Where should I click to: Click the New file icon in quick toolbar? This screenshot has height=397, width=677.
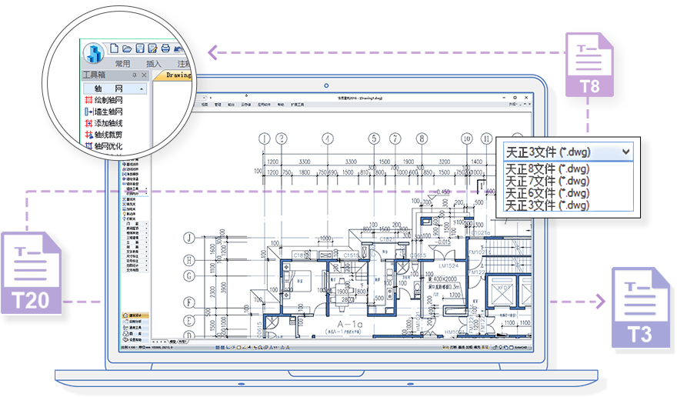coord(115,48)
